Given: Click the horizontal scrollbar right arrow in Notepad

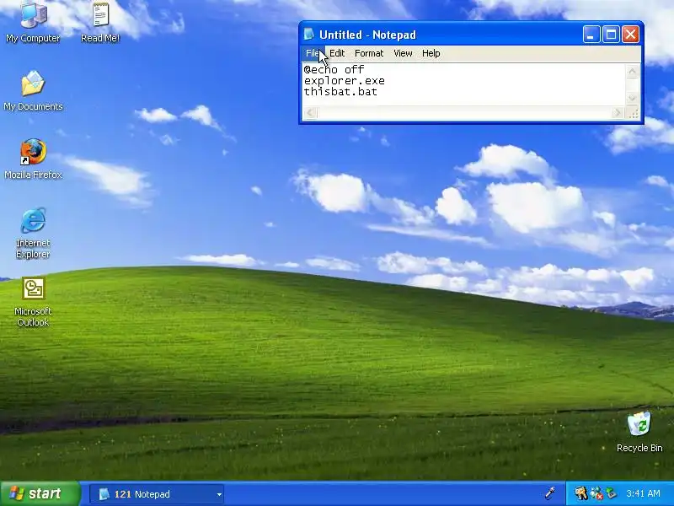Looking at the screenshot, I should pos(618,113).
